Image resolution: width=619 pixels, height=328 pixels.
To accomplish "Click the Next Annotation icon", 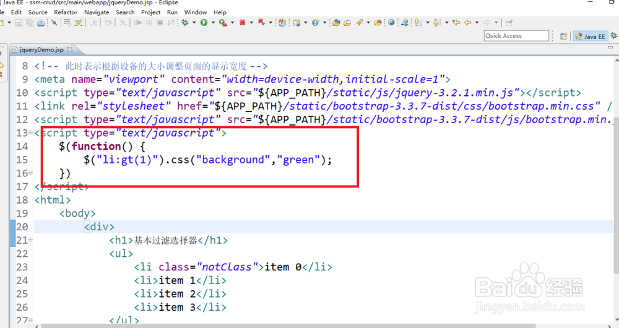I will tap(417, 23).
